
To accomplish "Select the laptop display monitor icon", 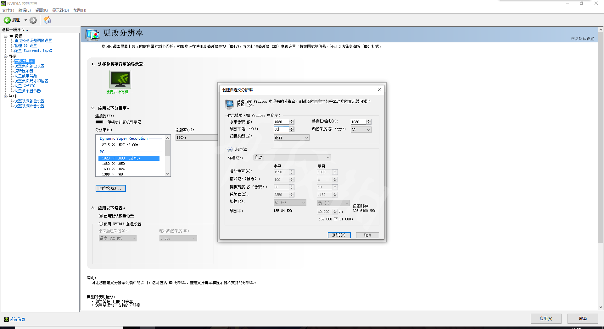I will pyautogui.click(x=120, y=79).
